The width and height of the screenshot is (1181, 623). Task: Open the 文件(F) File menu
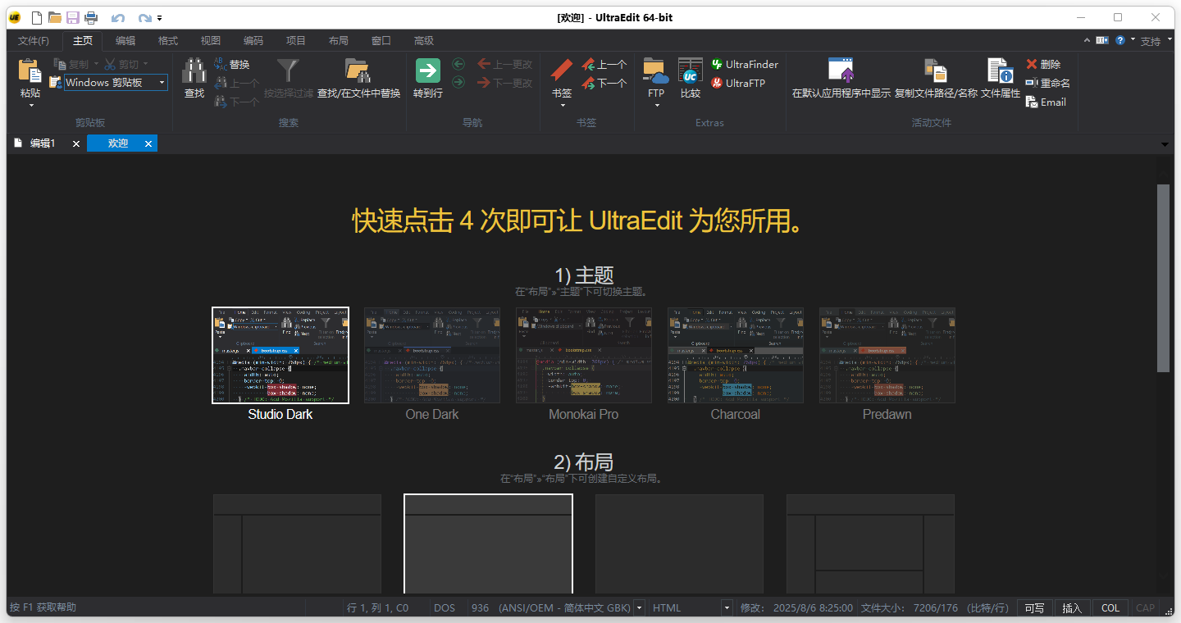34,40
